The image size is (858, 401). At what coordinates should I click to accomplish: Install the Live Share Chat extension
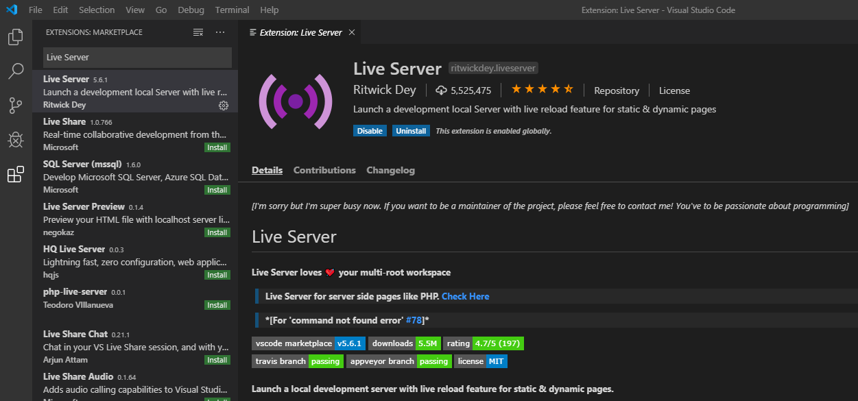coord(217,360)
